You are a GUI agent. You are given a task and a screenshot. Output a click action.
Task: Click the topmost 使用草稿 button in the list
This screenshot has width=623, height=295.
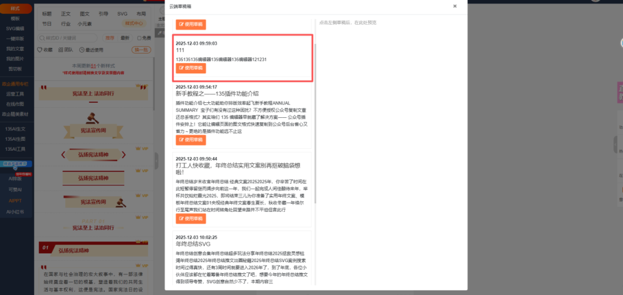tap(191, 24)
